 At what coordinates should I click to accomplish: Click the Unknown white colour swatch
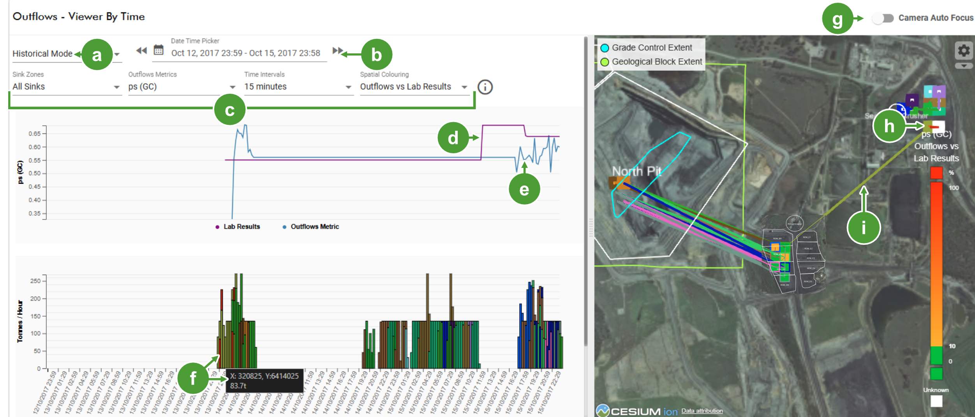(936, 401)
